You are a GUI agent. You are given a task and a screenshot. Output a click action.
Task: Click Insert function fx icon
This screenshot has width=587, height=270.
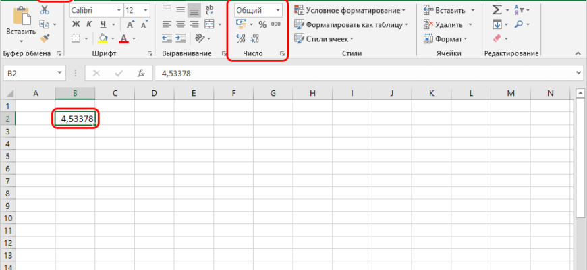coord(141,74)
